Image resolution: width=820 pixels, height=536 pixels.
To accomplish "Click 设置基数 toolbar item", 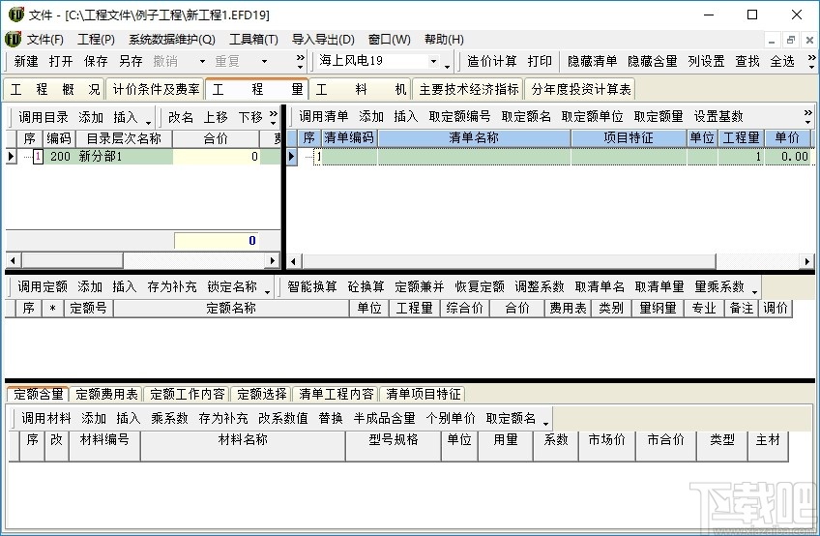I will coord(718,117).
